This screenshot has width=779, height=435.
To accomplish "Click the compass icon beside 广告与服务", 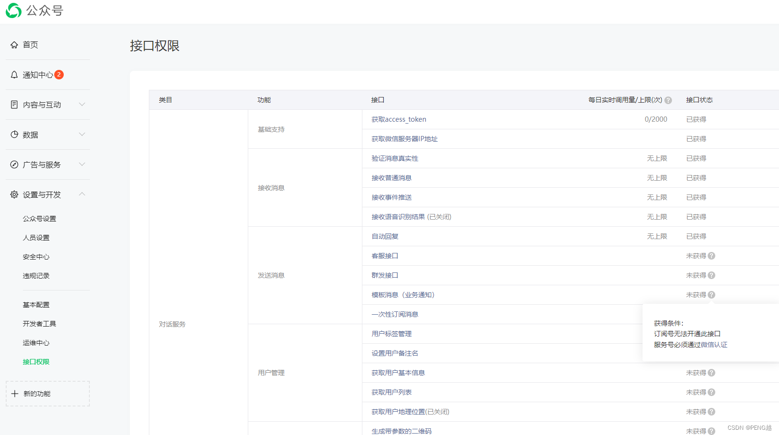I will (14, 164).
